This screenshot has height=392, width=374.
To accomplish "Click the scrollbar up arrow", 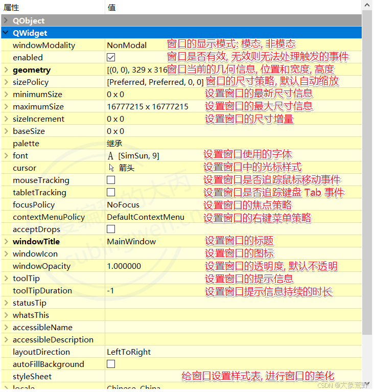I will click(367, 5).
